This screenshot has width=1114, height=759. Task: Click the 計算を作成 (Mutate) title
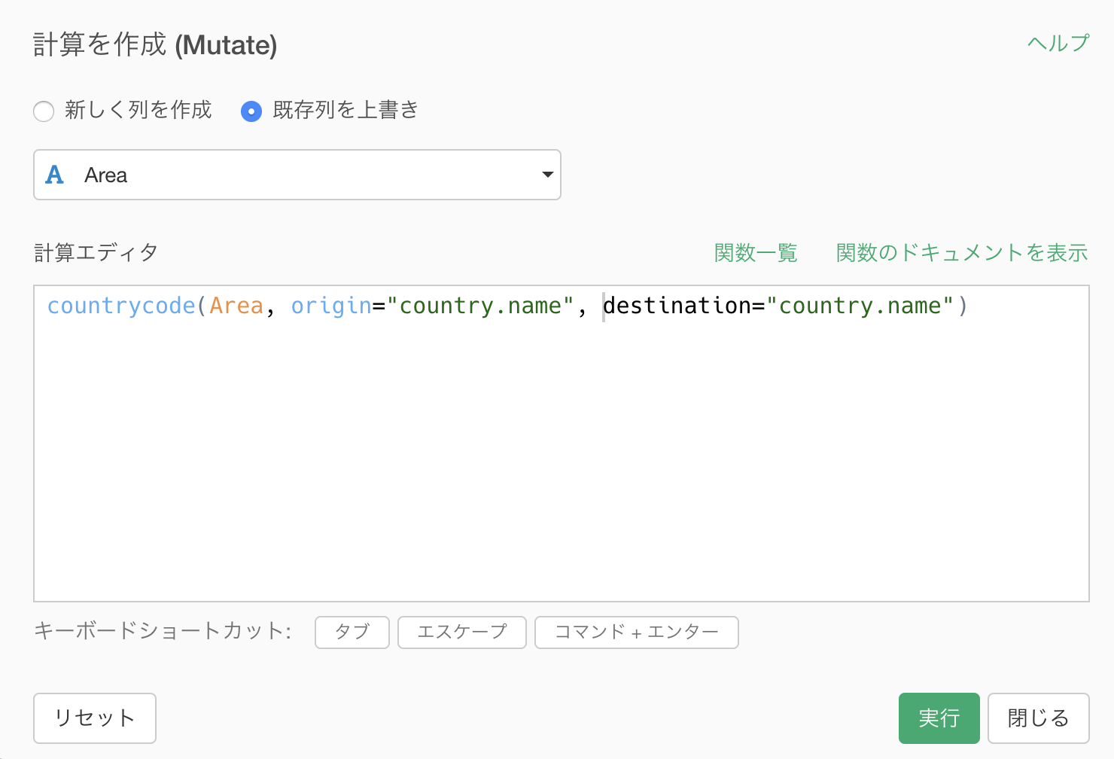tap(155, 45)
